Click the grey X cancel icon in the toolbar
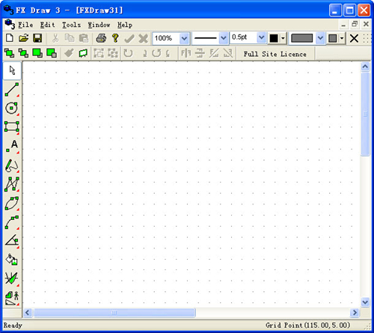 144,38
